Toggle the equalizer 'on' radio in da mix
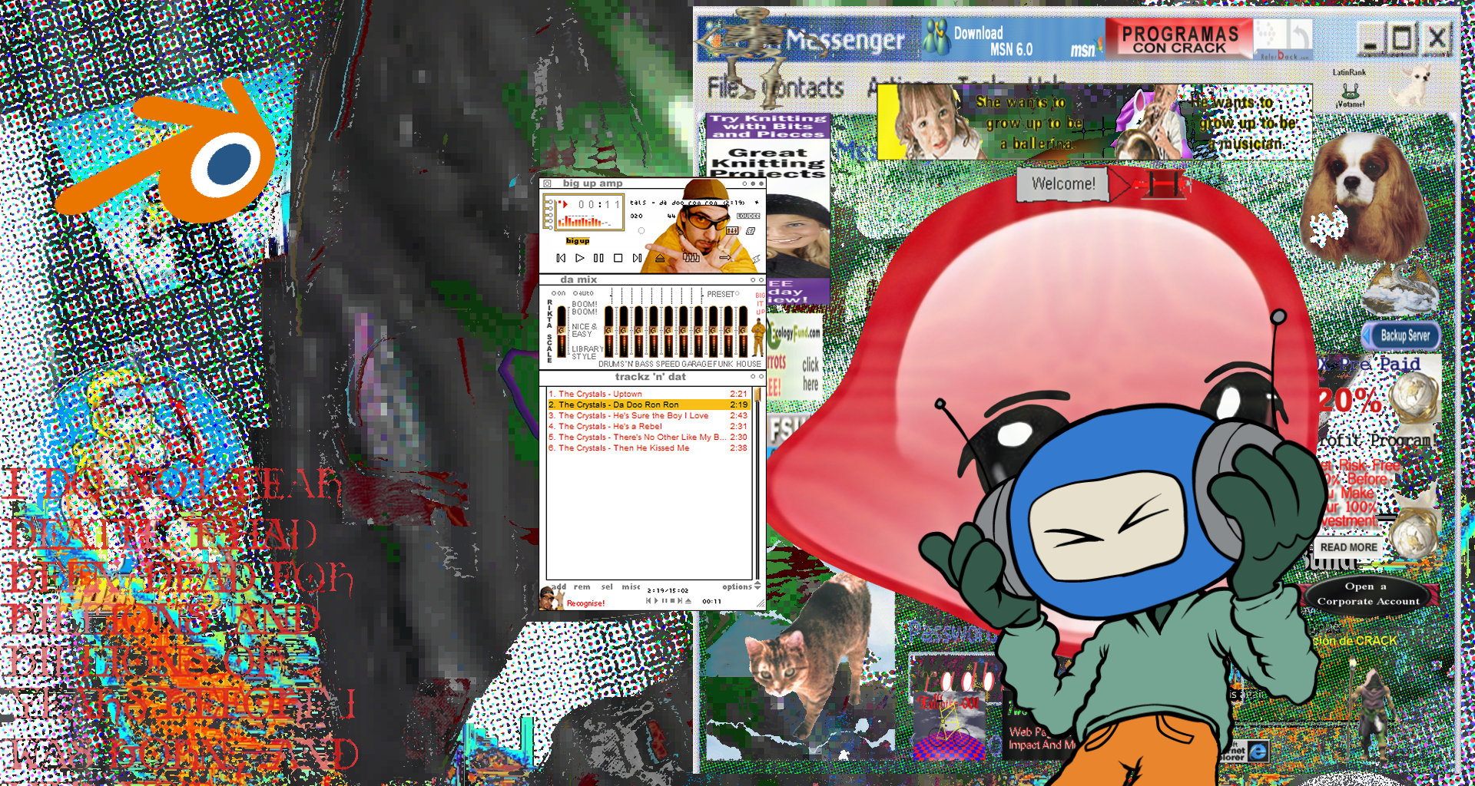The width and height of the screenshot is (1475, 786). [559, 293]
